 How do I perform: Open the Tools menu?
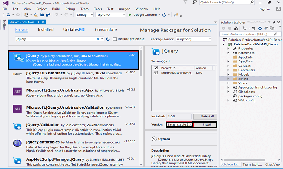click(98, 9)
